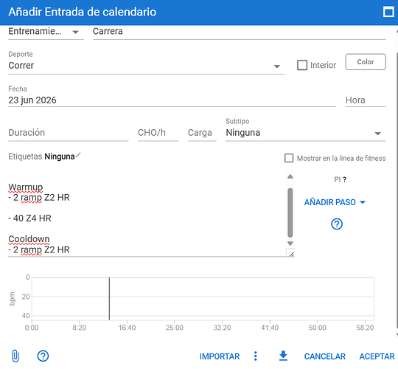Click the PI question mark
This screenshot has height=369, width=398.
coord(344,179)
